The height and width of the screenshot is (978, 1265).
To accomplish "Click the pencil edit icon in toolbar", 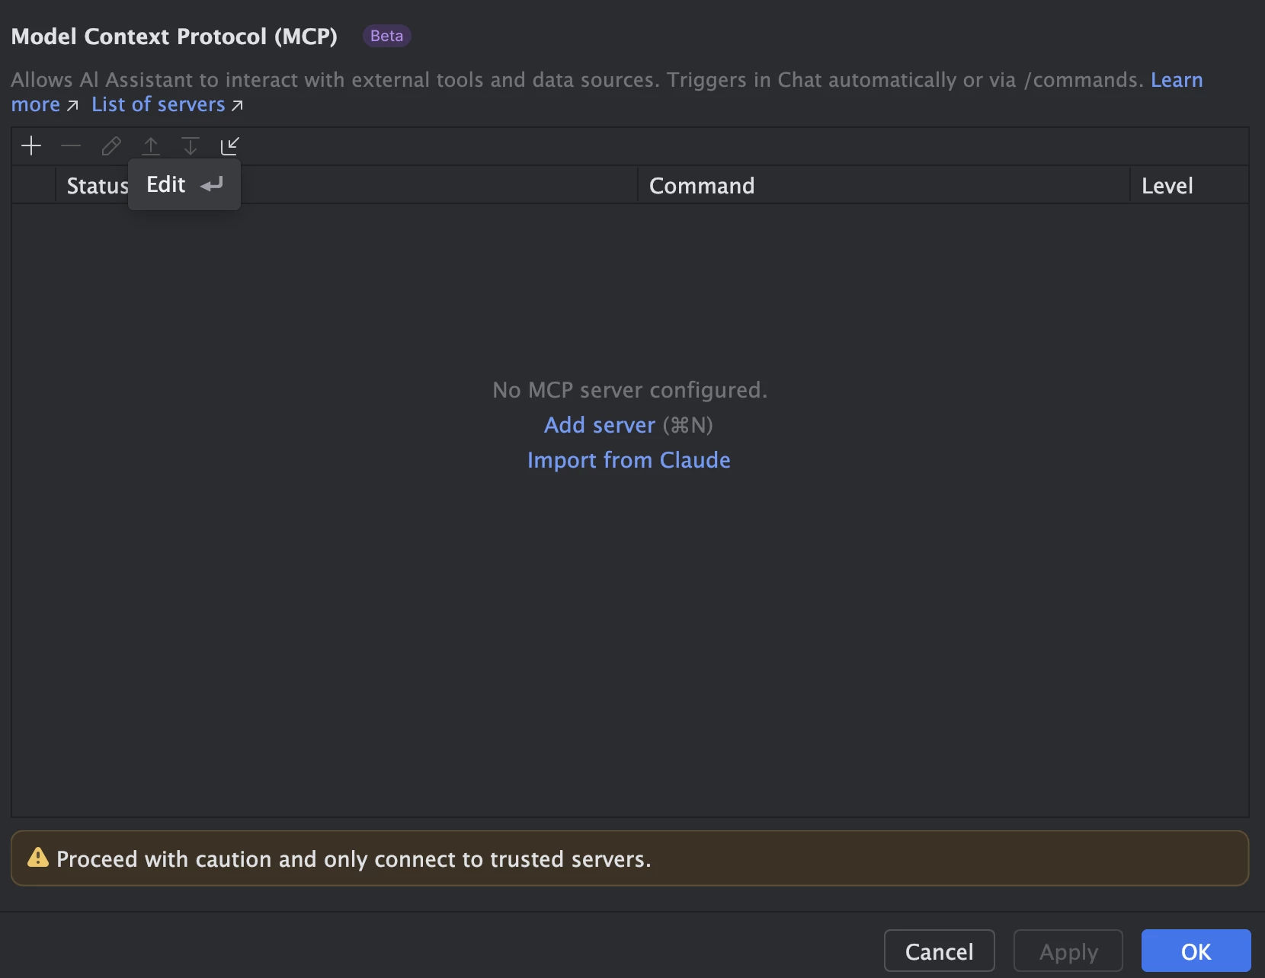I will (x=111, y=145).
